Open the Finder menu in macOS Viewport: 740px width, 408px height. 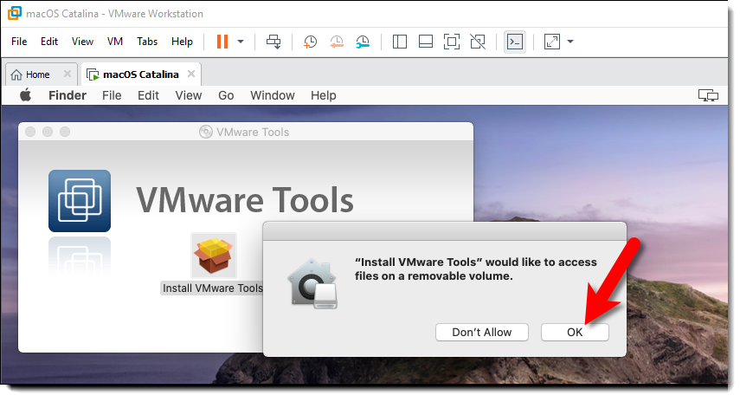[x=68, y=95]
